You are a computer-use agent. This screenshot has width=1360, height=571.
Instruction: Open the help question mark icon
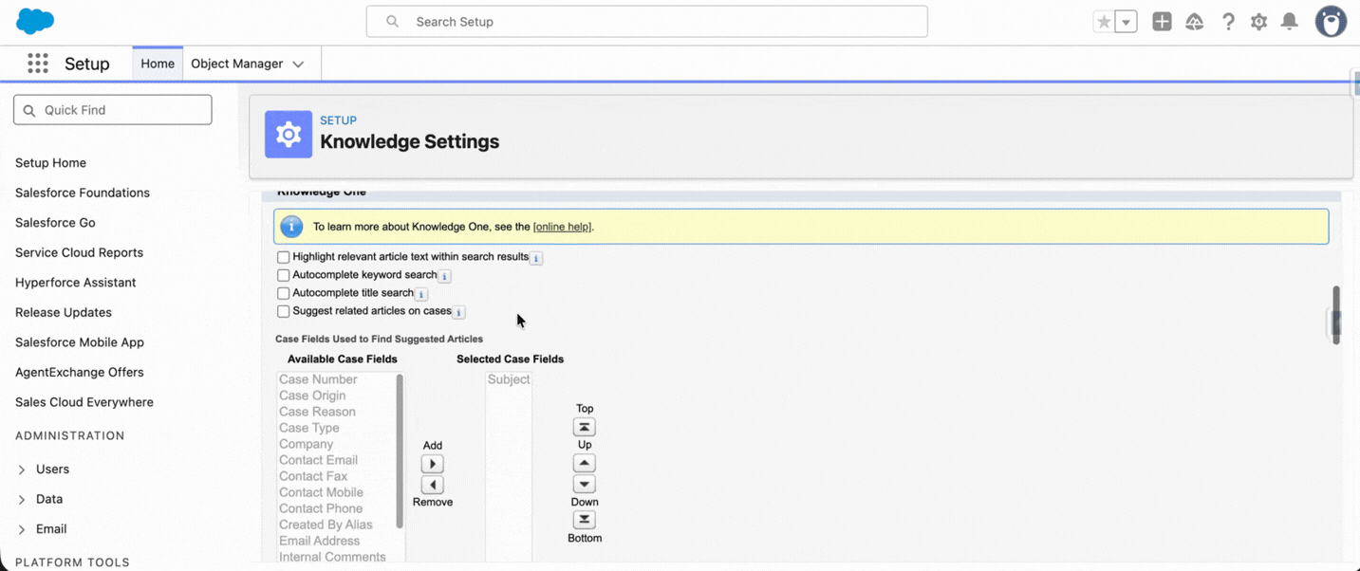1228,22
